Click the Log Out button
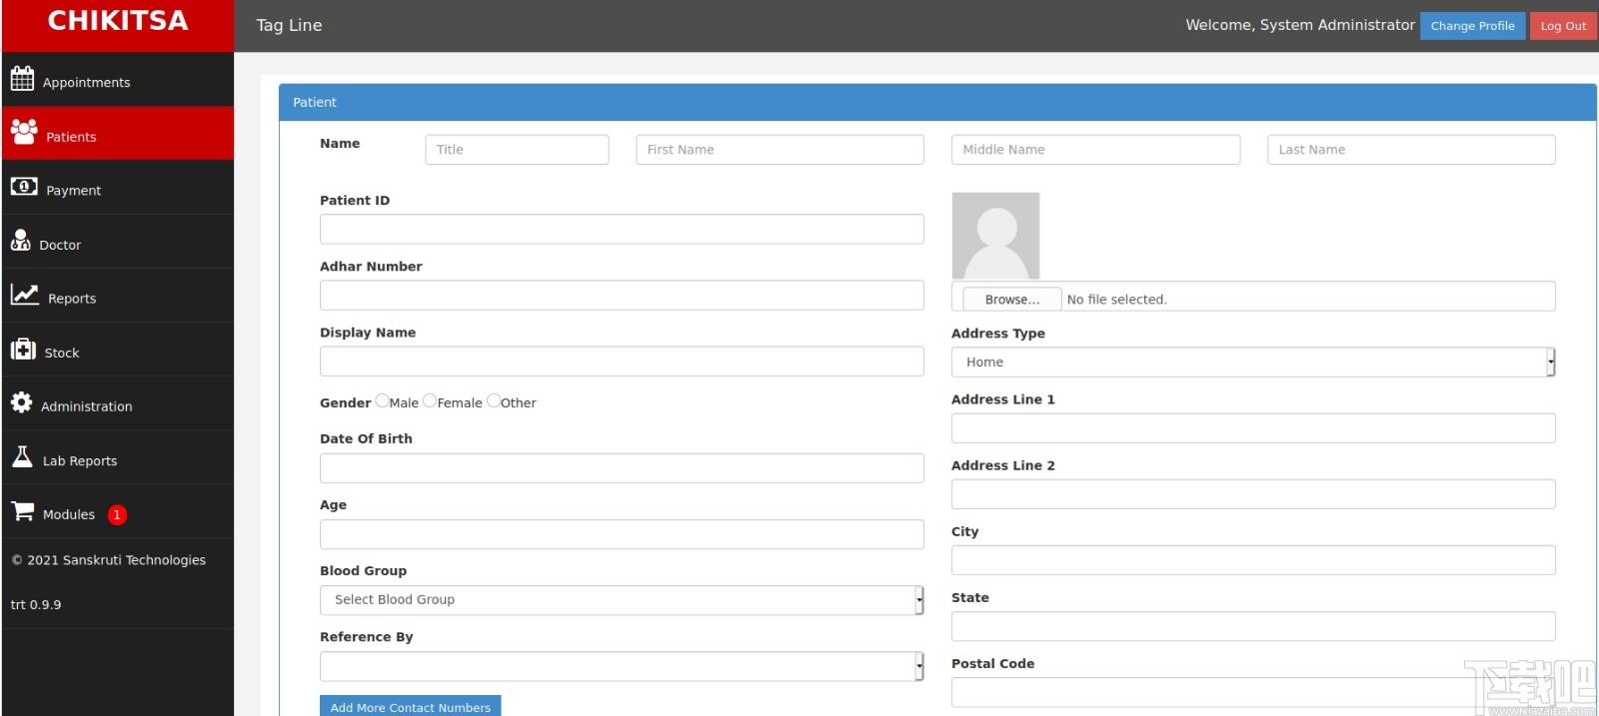The image size is (1599, 716). (x=1563, y=26)
